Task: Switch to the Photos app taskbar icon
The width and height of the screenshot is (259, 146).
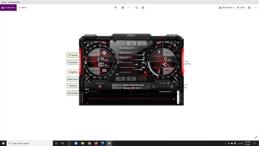Action: click(102, 143)
